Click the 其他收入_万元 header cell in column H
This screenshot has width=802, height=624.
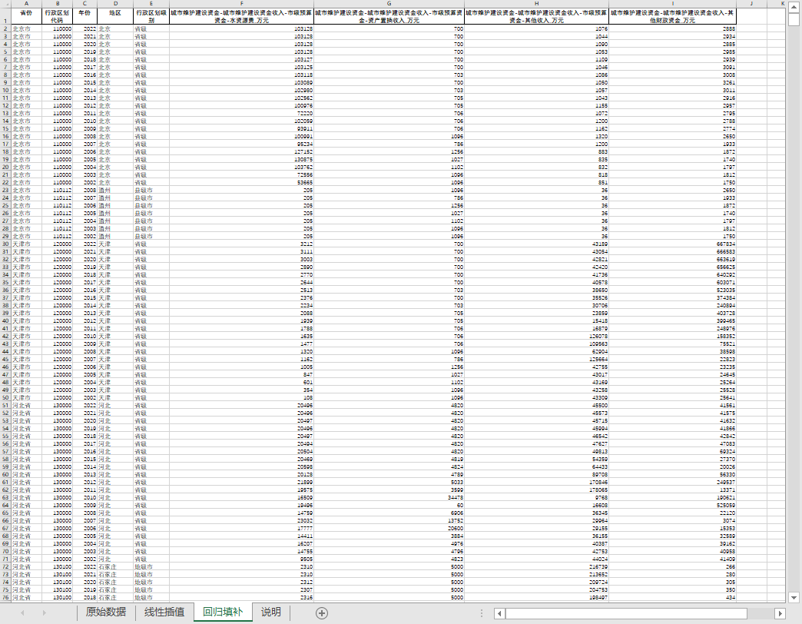pyautogui.click(x=536, y=16)
